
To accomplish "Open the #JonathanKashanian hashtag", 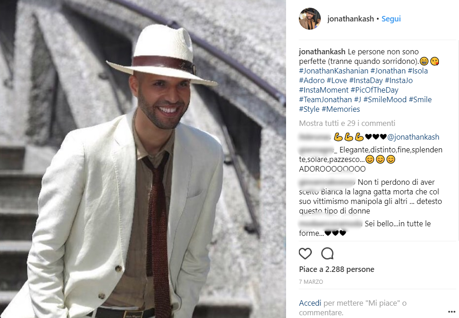I will tap(334, 71).
